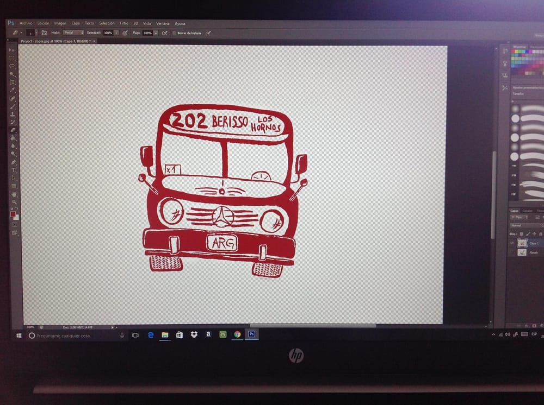544x405 pixels.
Task: Click the Flujo 100% value field
Action: (x=147, y=33)
